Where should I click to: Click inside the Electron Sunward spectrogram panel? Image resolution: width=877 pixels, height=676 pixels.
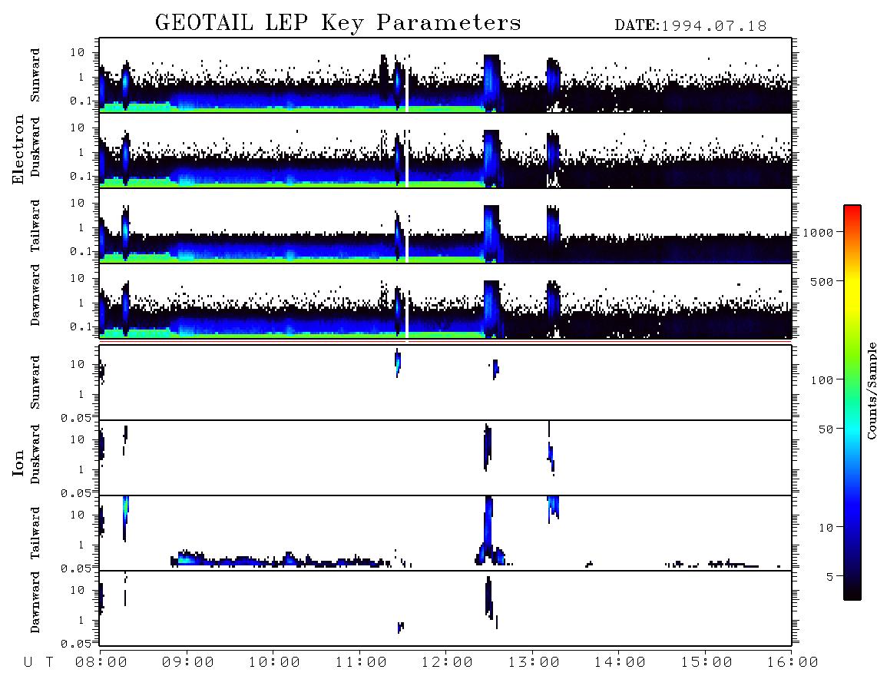pyautogui.click(x=445, y=75)
